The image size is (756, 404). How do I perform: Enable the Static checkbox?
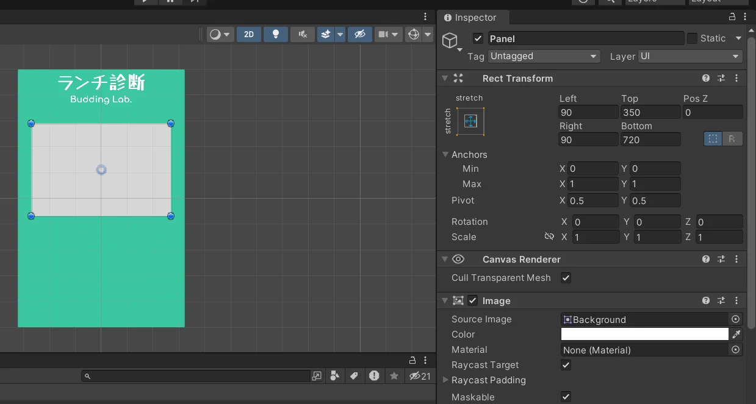click(x=692, y=38)
